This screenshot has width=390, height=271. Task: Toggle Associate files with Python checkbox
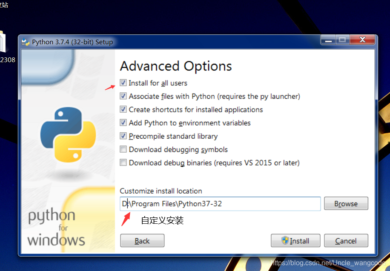[123, 96]
